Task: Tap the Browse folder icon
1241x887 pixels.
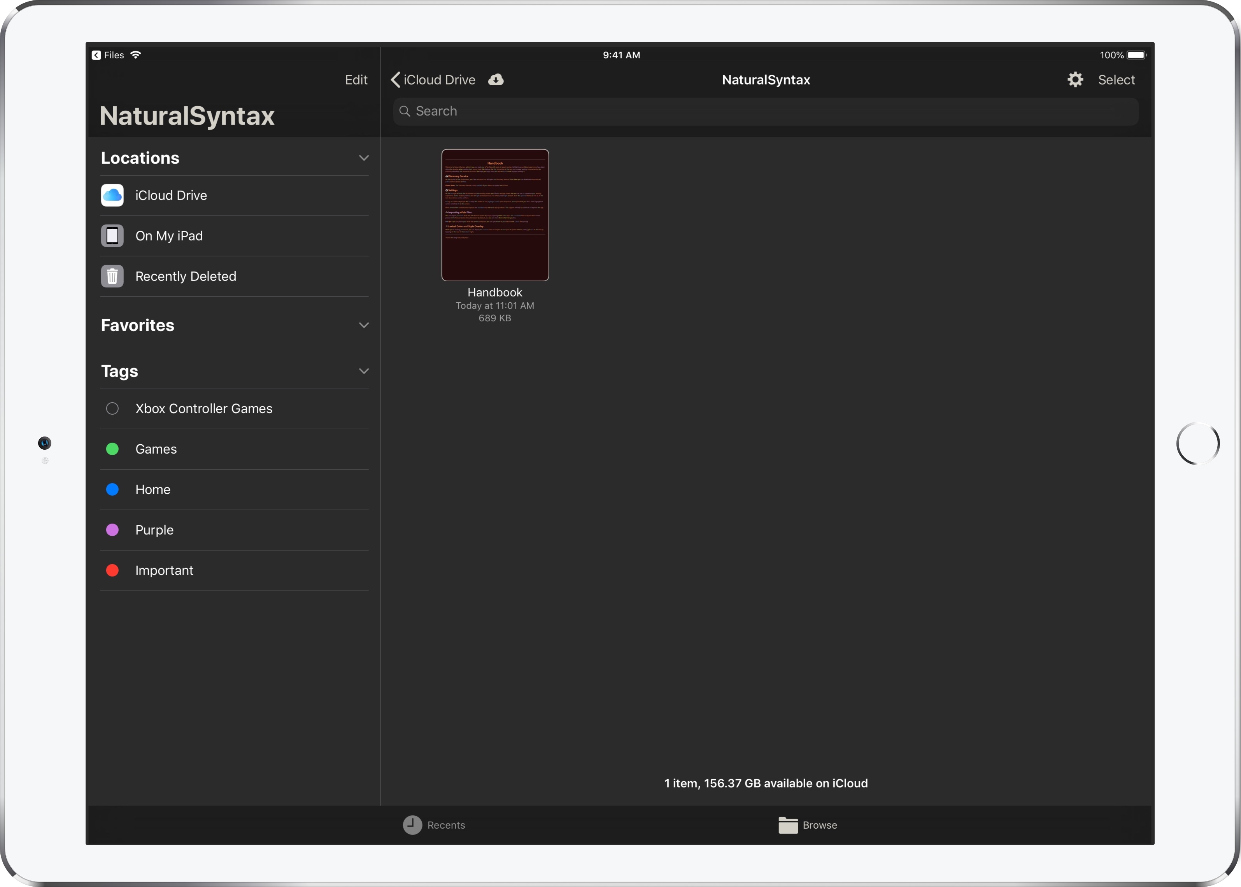Action: pyautogui.click(x=788, y=825)
